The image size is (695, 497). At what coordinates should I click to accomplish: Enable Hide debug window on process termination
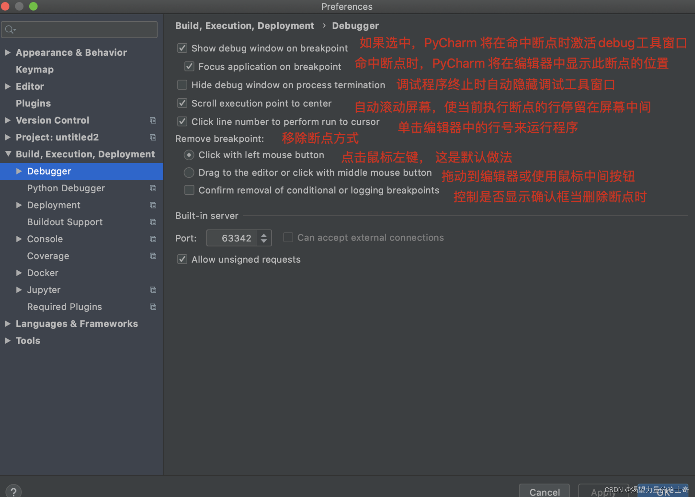[x=182, y=85]
